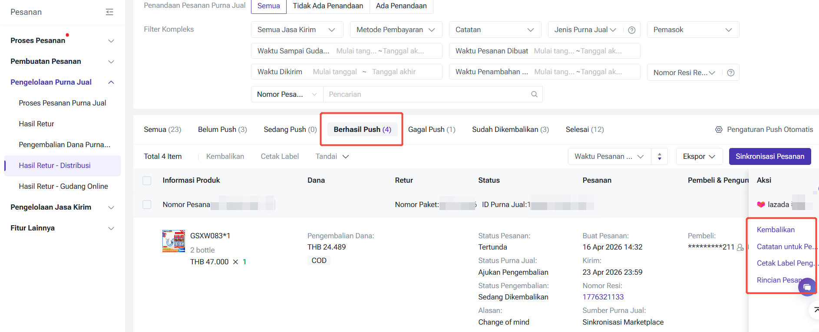Open the floating chat support bubble
The image size is (819, 332).
pos(807,287)
